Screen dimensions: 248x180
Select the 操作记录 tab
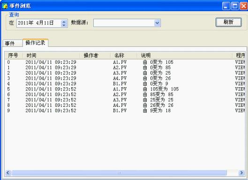tap(36, 43)
